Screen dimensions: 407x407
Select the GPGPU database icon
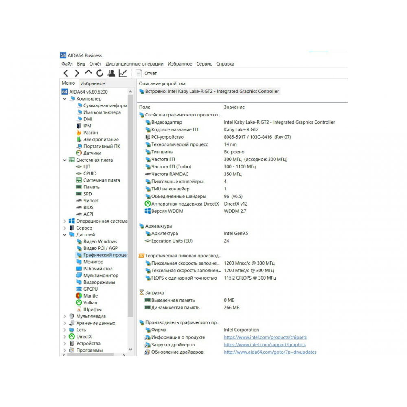coord(79,289)
